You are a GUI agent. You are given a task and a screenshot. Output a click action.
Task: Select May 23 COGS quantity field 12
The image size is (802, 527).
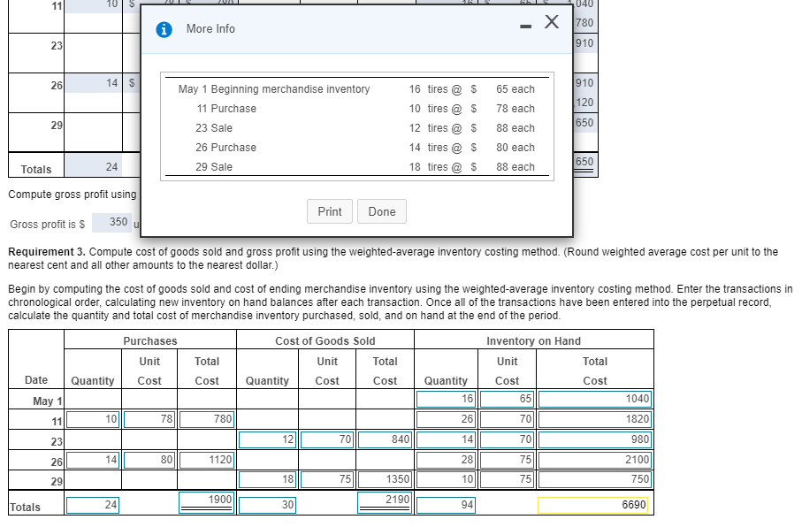[268, 440]
